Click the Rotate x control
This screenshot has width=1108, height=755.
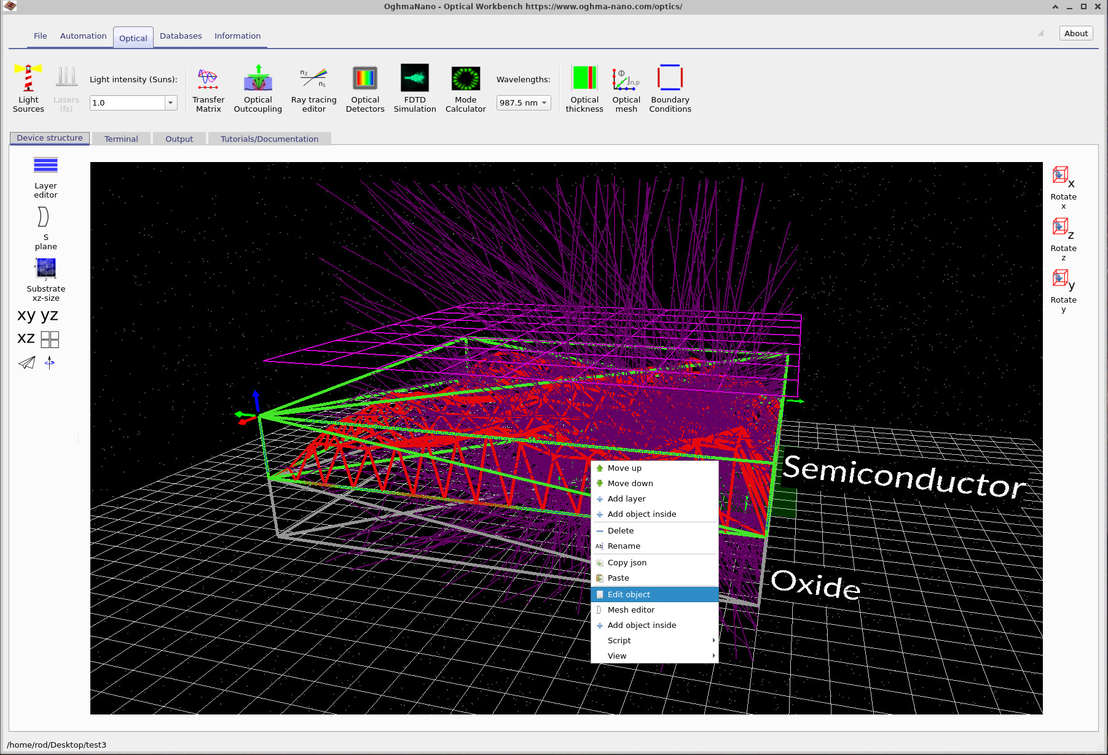coord(1063,184)
